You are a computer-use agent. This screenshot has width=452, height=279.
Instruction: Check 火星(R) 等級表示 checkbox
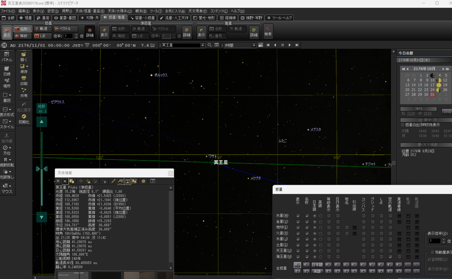pos(329,234)
